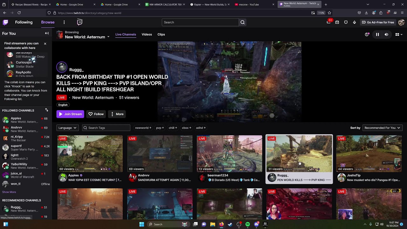Expand the Firefox list all tabs chevron
Image resolution: width=407 pixels, height=229 pixels.
pyautogui.click(x=368, y=4)
